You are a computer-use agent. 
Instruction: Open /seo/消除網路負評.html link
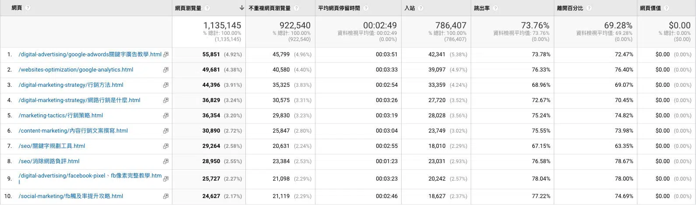[49, 161]
